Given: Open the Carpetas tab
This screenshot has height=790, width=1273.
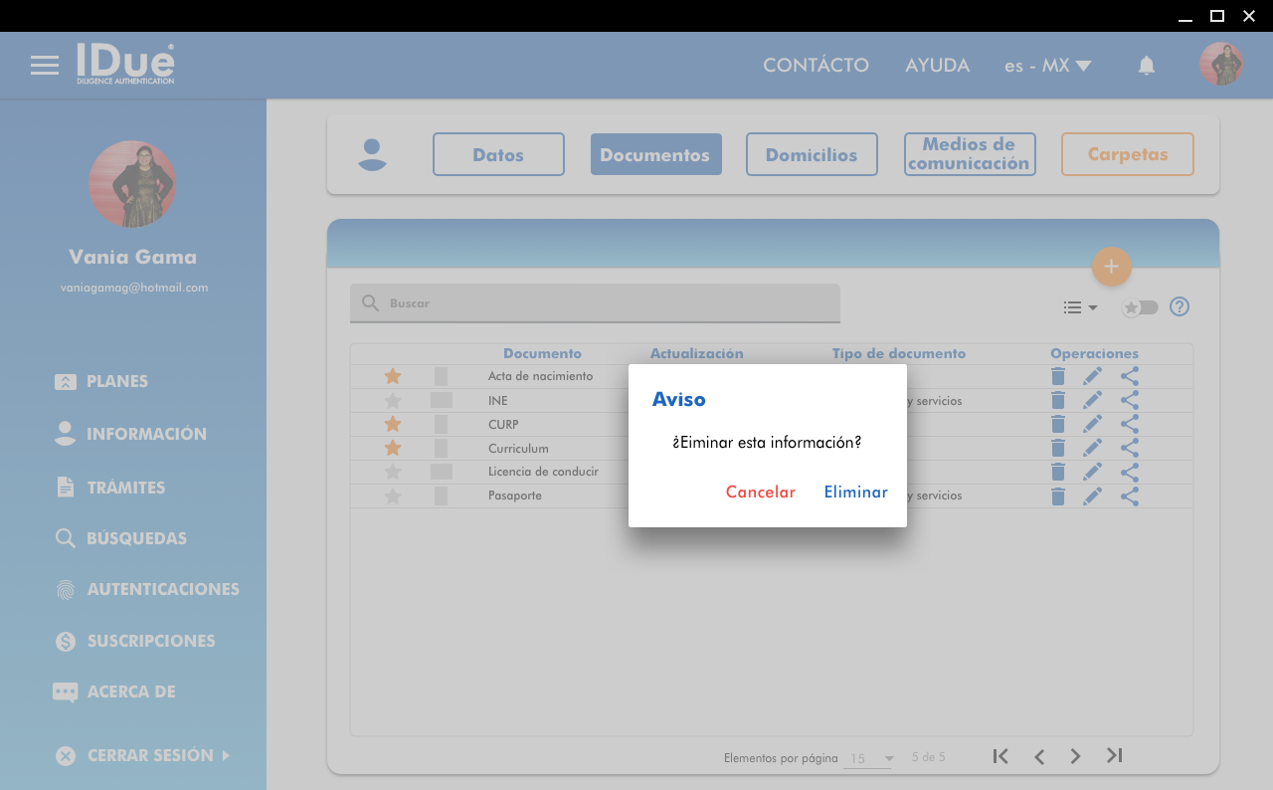Looking at the screenshot, I should 1127,154.
